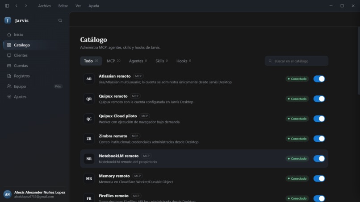Screen dimensions: 360x202
Task: Click the Buscar en el catálogo field
Action: point(297,61)
